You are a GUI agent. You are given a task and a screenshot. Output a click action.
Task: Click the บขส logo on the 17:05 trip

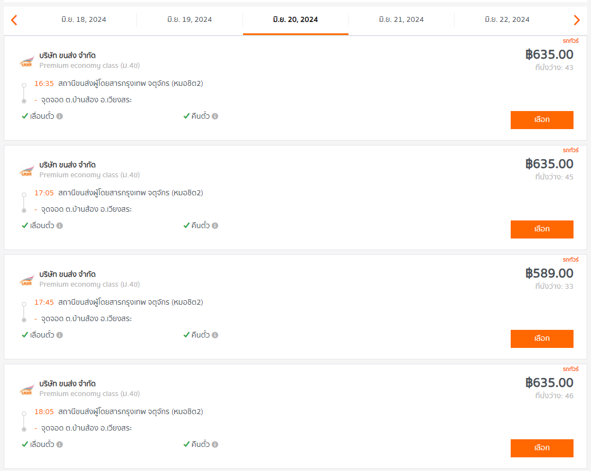click(27, 171)
